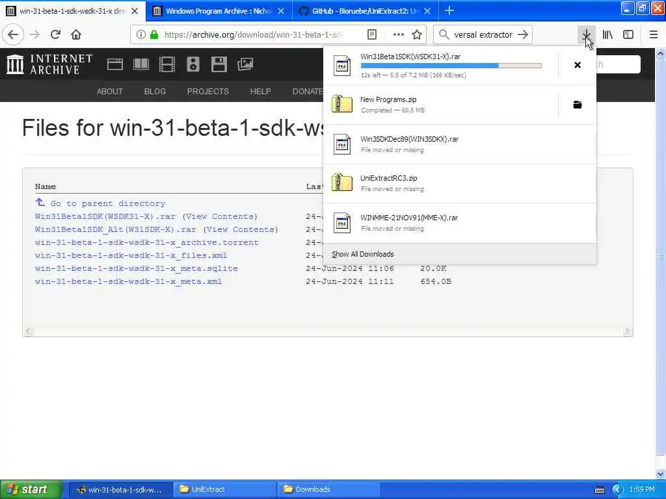Open the _files.xml link
The image size is (666, 499).
point(131,255)
